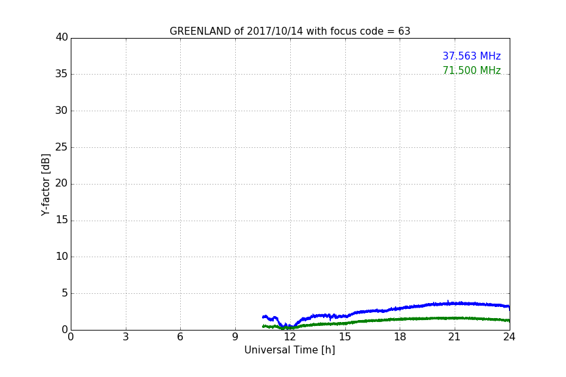The image size is (566, 377).
Task: Click the x-axis tick label '6'
Action: tap(180, 337)
